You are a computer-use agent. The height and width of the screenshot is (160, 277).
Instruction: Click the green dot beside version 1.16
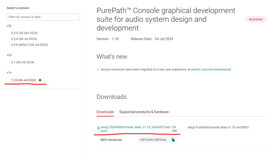40,80
